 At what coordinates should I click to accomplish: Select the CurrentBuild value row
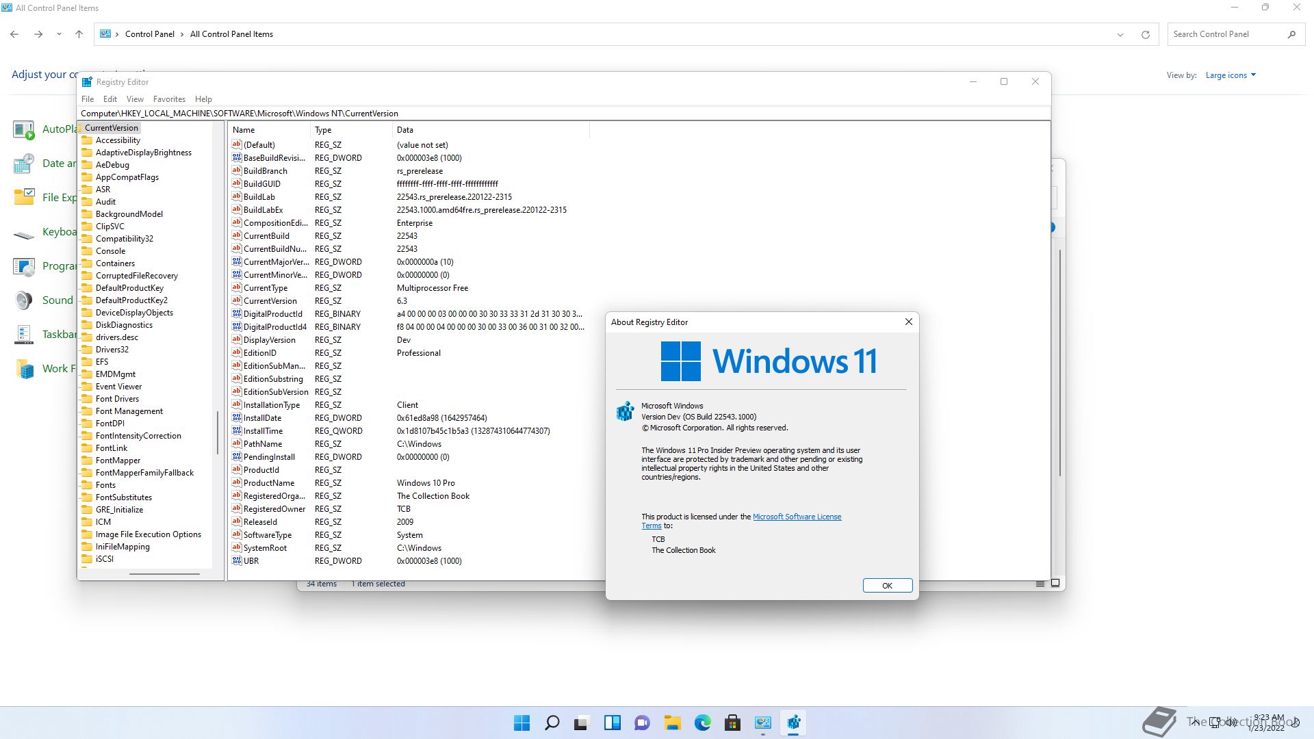click(x=408, y=236)
